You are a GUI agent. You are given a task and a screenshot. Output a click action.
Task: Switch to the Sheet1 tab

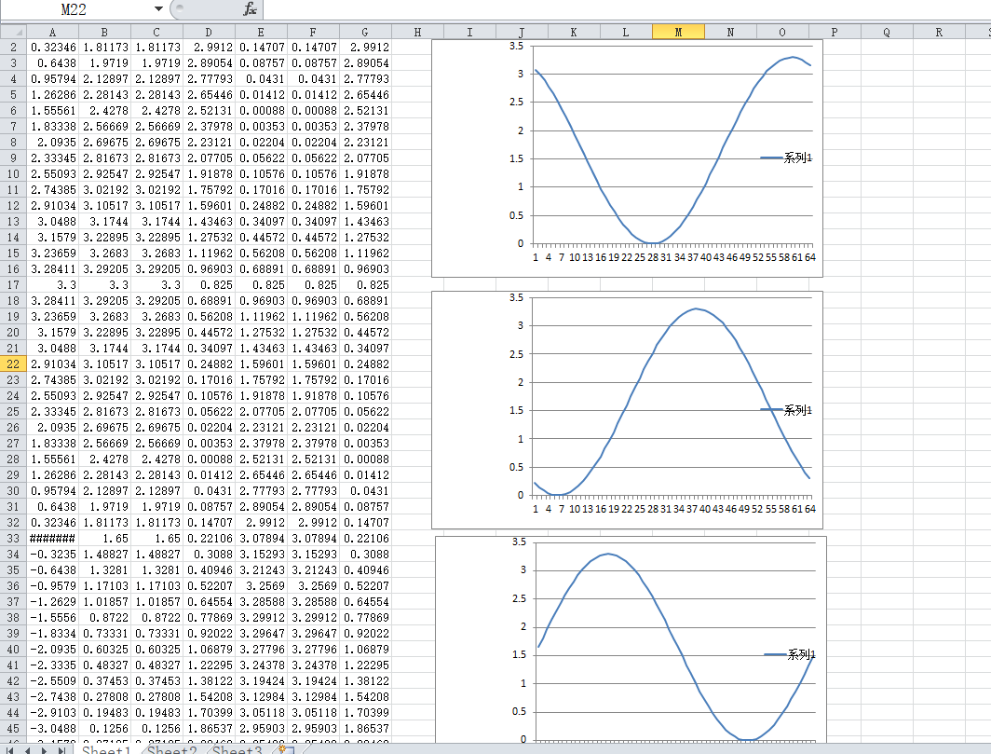(105, 749)
